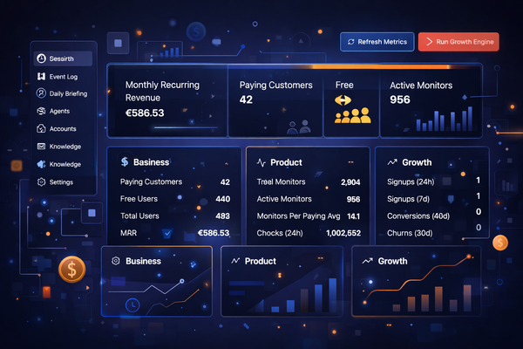Open the Sesairth sidebar item
Screen dimensions: 523x349
pos(63,58)
